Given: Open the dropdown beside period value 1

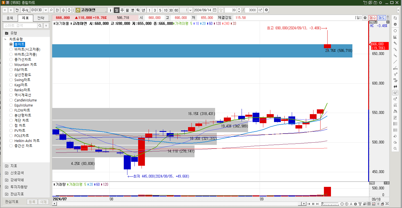Looking at the screenshot, I should coord(190,10).
